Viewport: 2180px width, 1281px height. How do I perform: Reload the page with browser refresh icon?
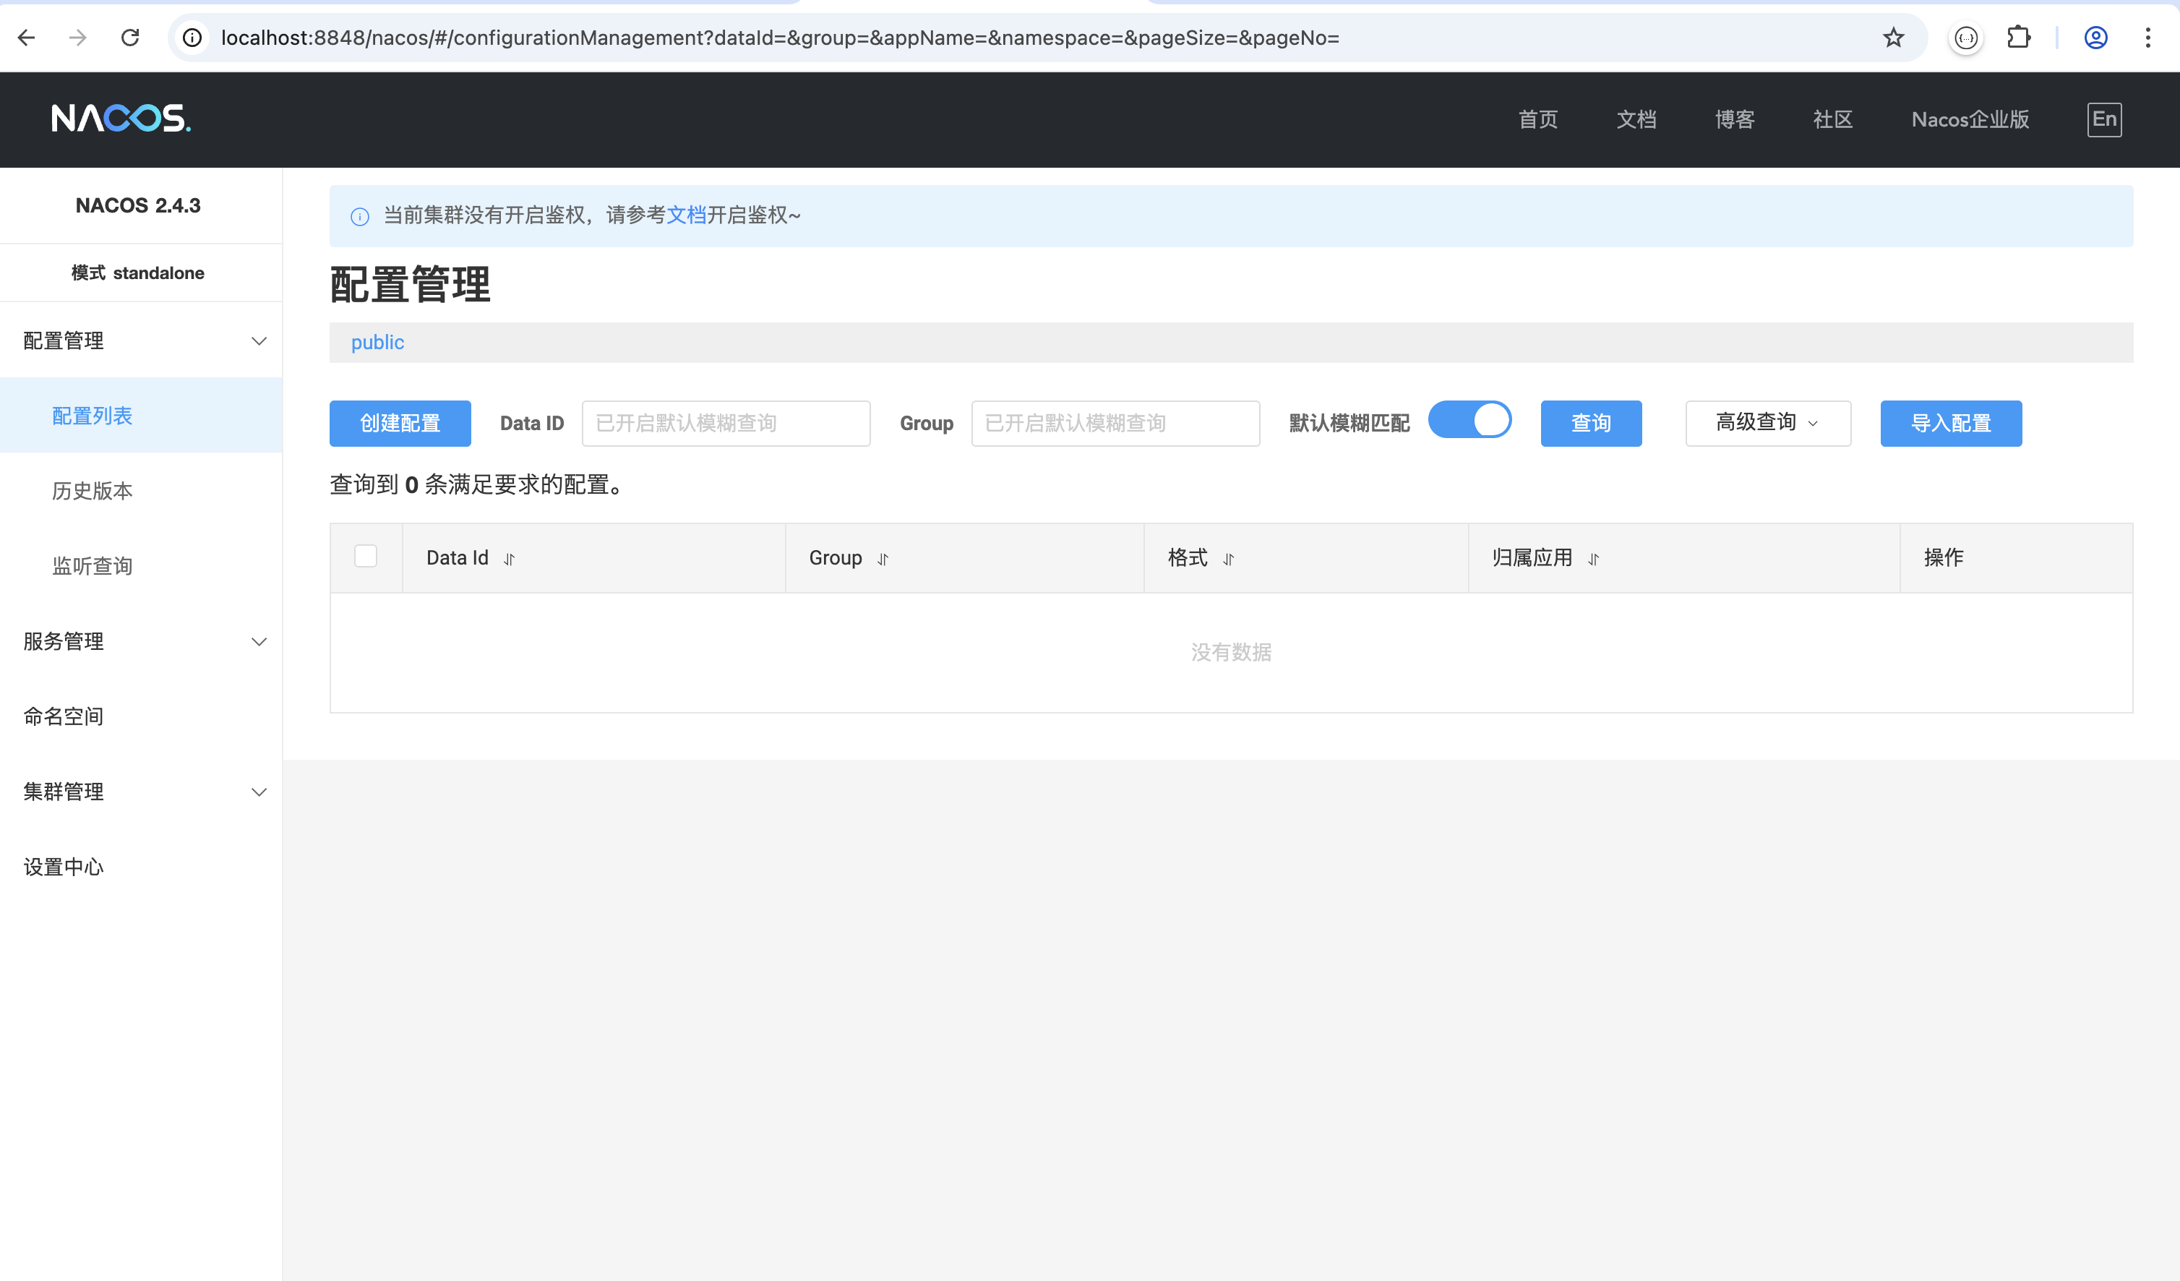click(x=130, y=37)
